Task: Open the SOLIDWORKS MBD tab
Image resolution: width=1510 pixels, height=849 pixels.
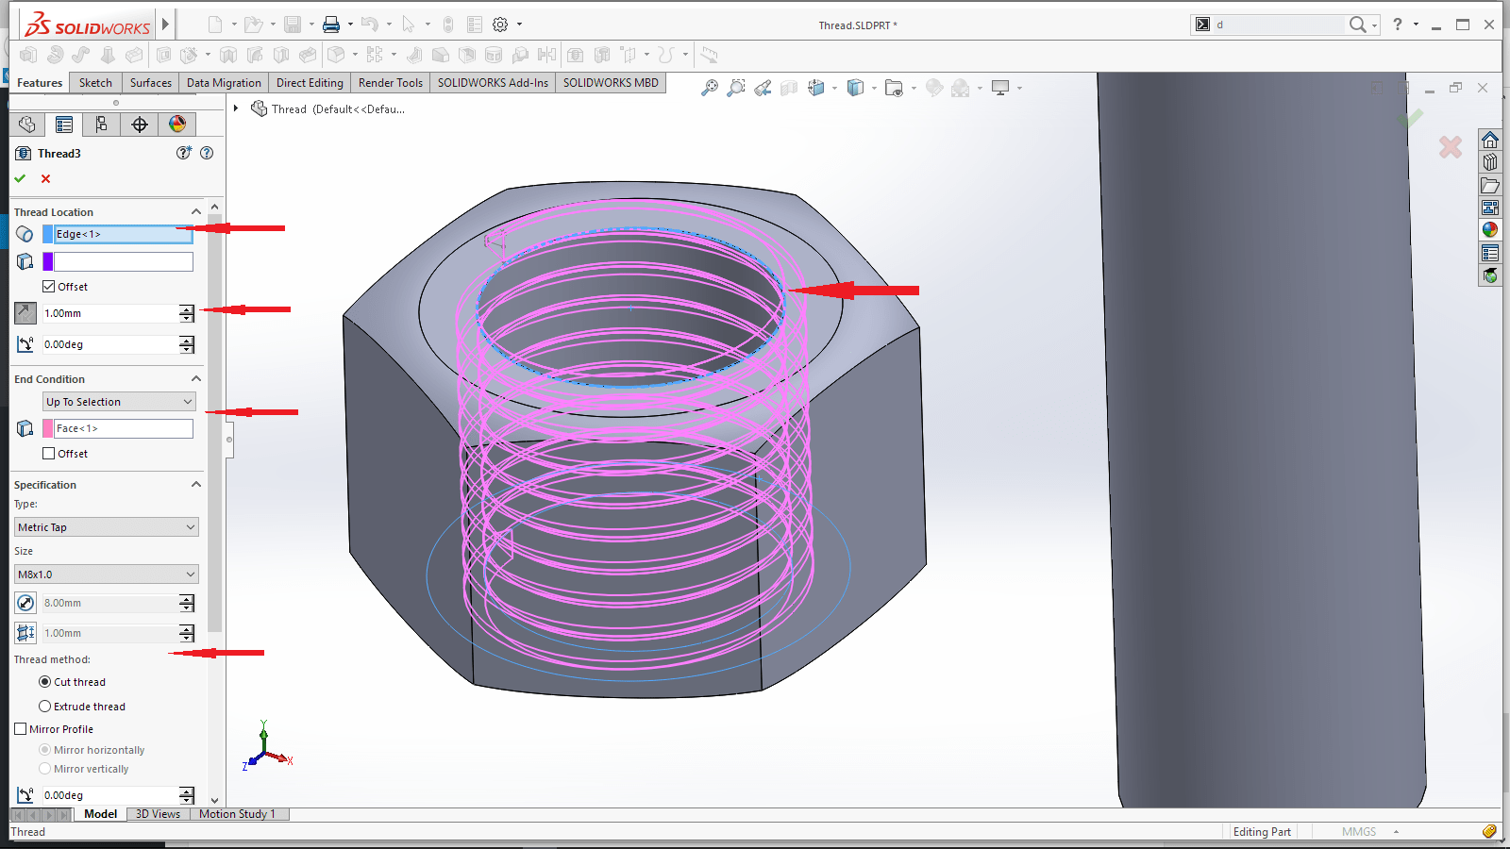Action: point(610,82)
